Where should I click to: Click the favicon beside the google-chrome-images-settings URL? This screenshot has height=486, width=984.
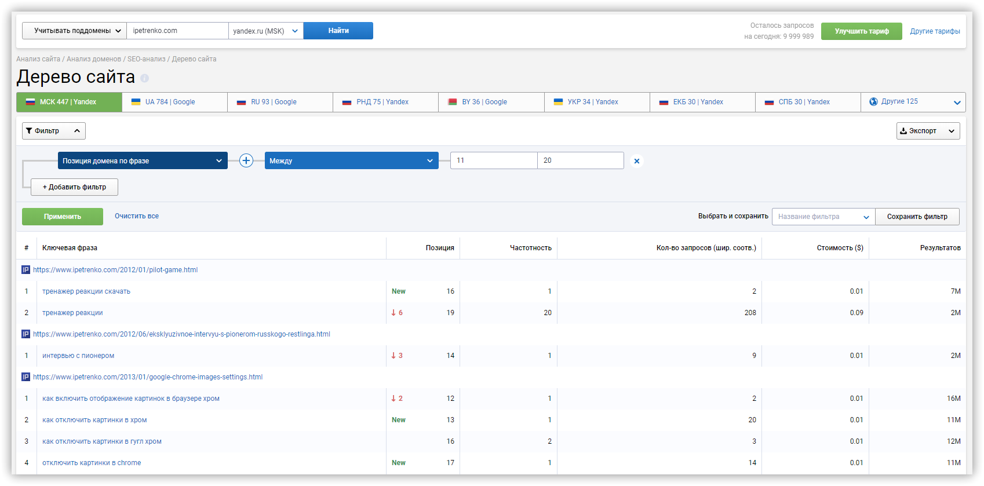coord(25,377)
